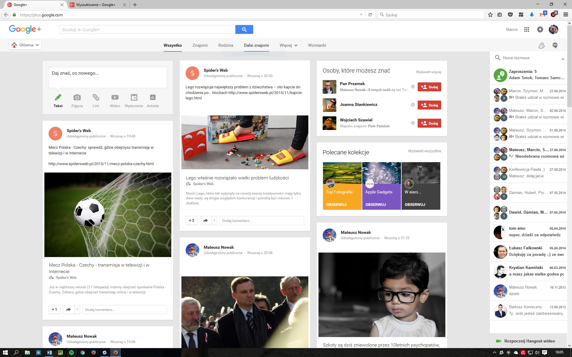Open Word from the taskbar
Image resolution: width=572 pixels, height=357 pixels.
tap(49, 353)
